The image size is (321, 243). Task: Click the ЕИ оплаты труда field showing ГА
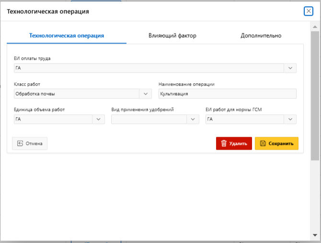tap(149, 68)
